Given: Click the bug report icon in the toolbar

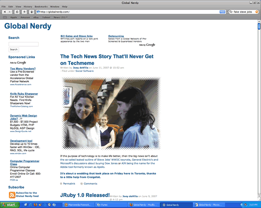Looking at the screenshot, I should tap(32, 12).
